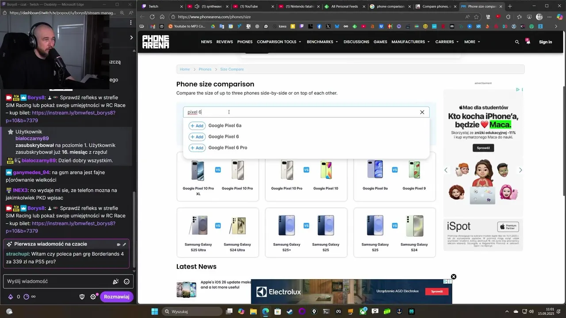Open Pixel 9a vs Pixel 9 comparison

pos(394,177)
